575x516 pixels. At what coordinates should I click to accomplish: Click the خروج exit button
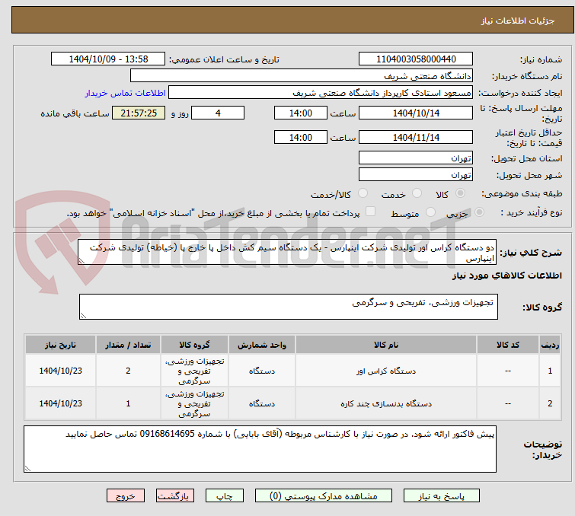[x=126, y=496]
